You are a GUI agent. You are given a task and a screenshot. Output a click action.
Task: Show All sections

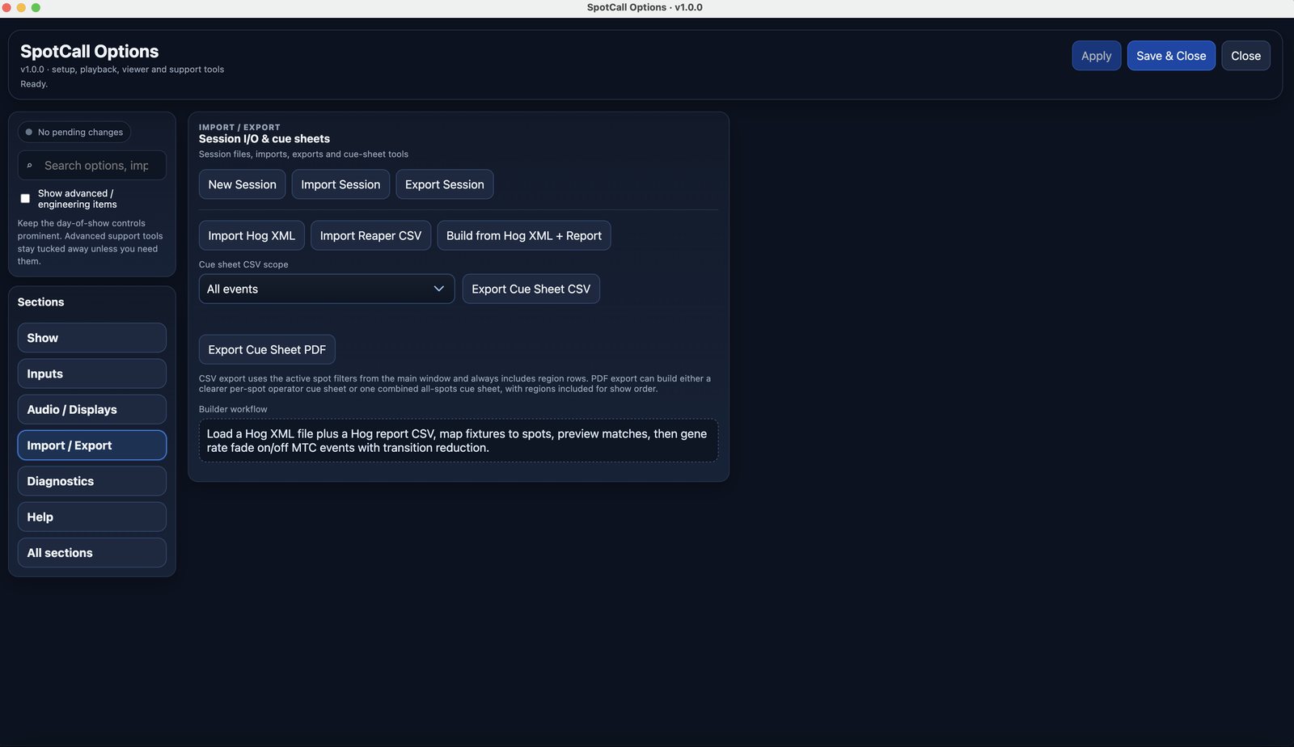click(92, 553)
